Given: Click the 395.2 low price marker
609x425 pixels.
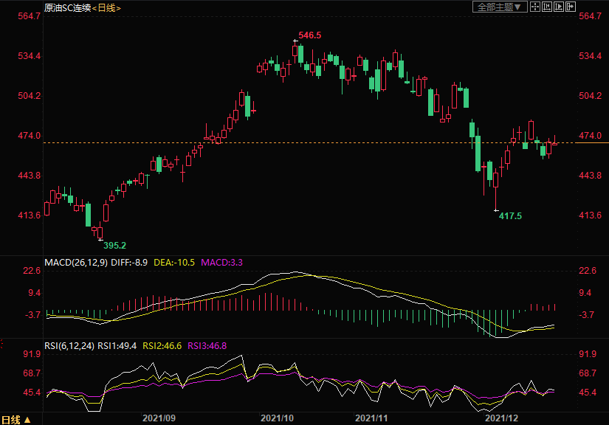Looking at the screenshot, I should 114,245.
